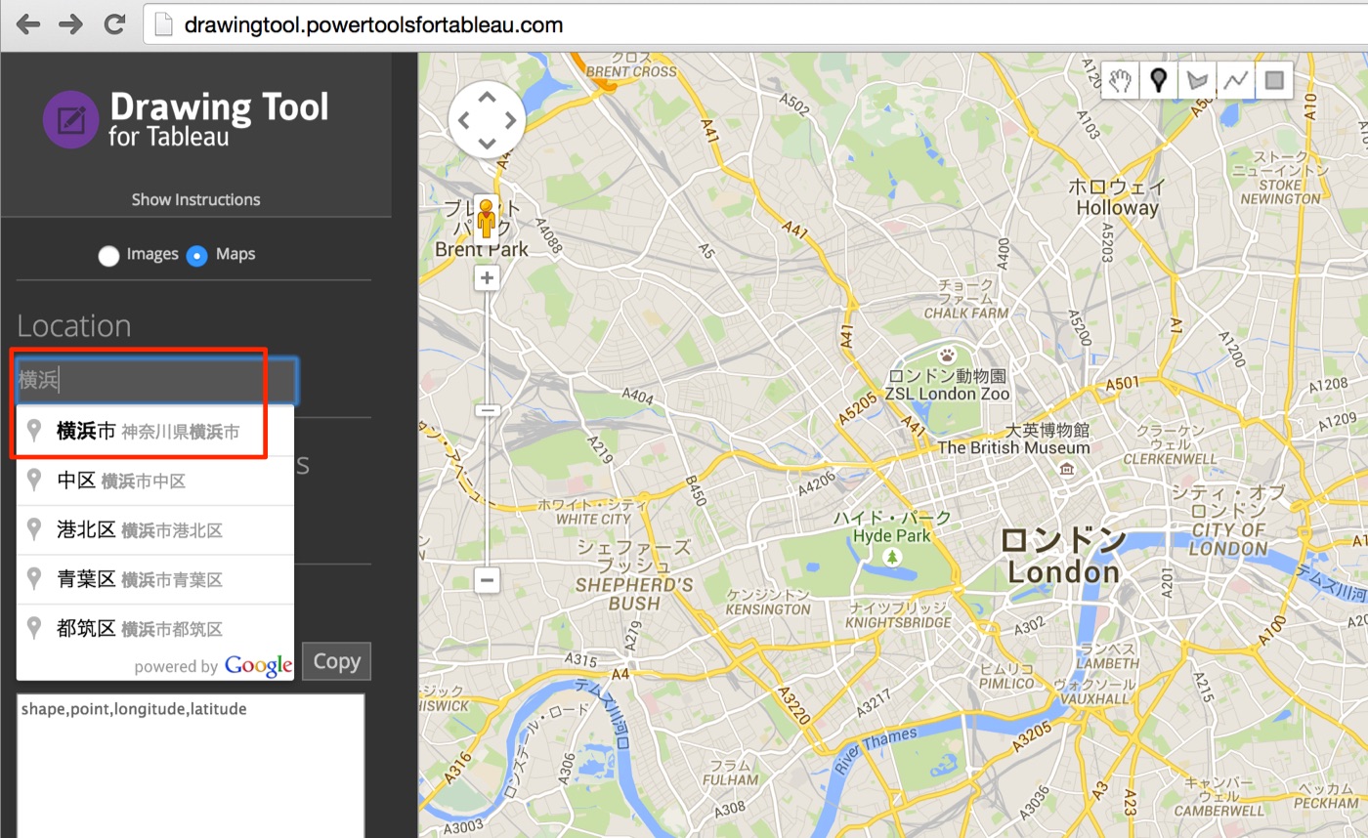Select the polyline drawing tool
1368x838 pixels.
1235,80
